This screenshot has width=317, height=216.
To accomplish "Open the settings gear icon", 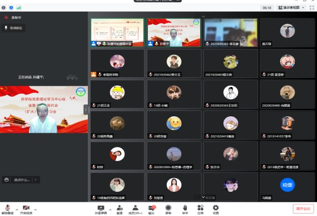I will coord(216,210).
